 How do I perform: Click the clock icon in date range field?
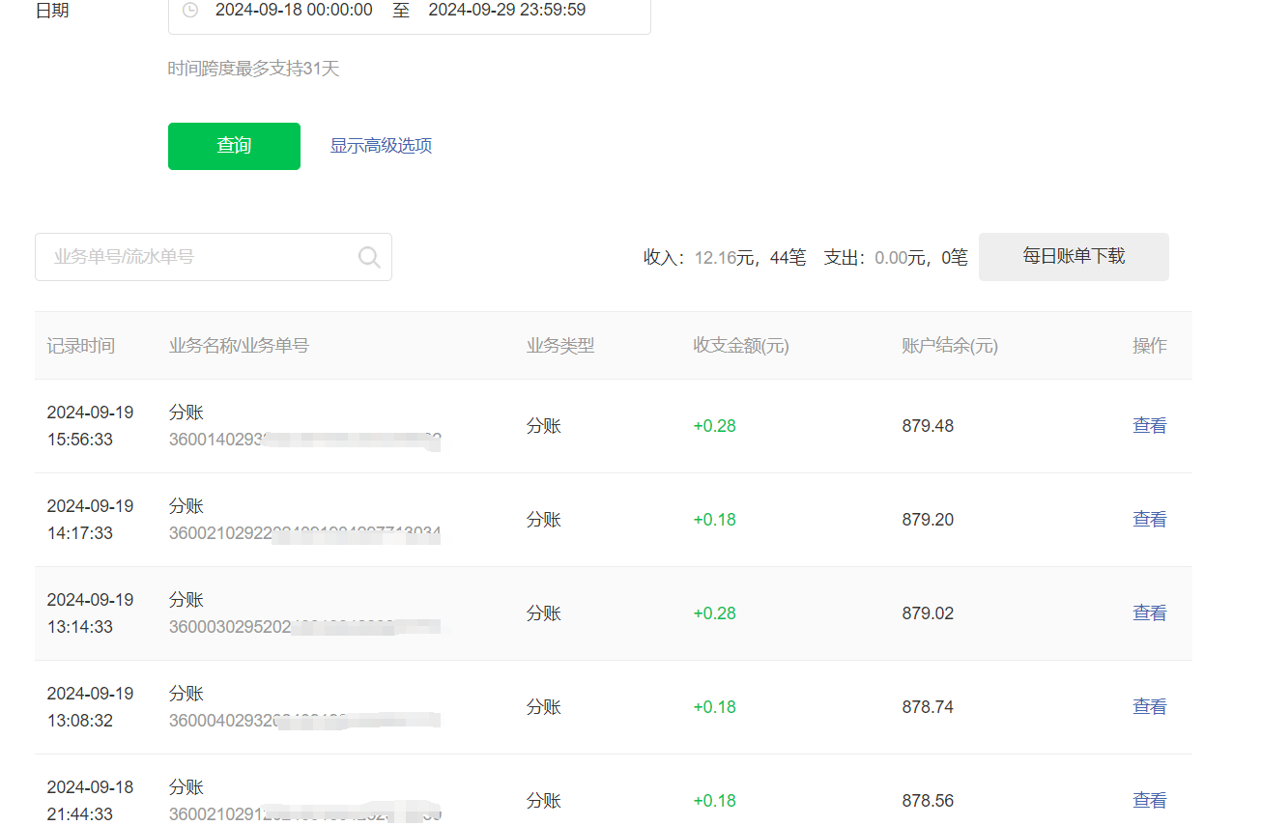point(190,11)
